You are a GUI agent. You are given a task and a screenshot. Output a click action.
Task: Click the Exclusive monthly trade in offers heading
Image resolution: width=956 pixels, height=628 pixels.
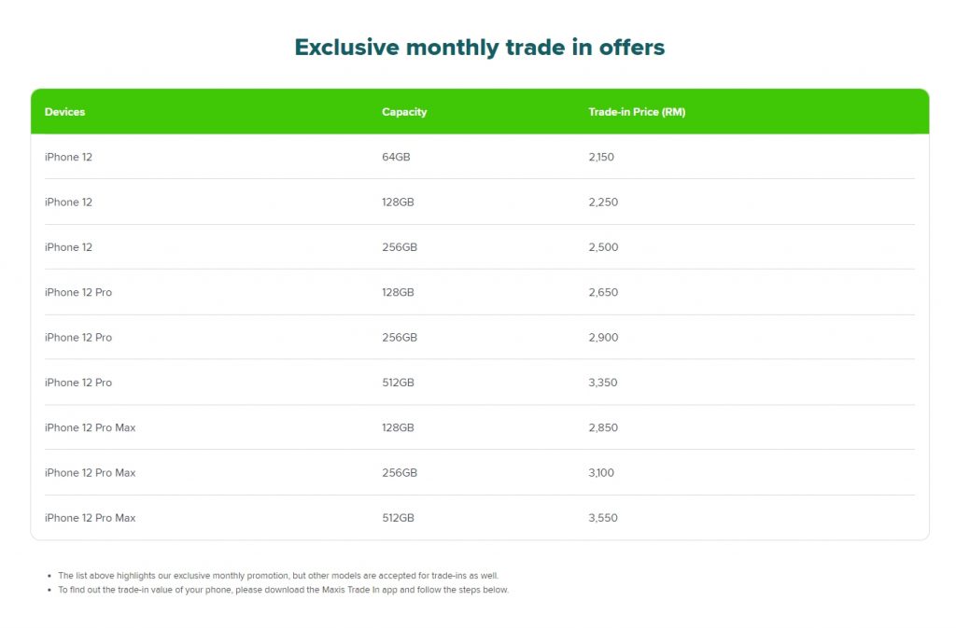tap(479, 48)
